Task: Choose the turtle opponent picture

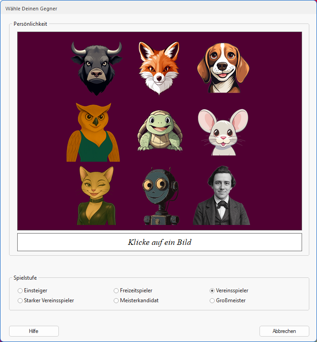Action: 159,131
